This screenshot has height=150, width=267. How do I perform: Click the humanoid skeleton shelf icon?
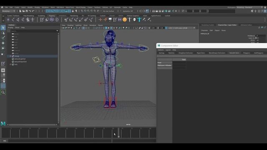pos(28,20)
